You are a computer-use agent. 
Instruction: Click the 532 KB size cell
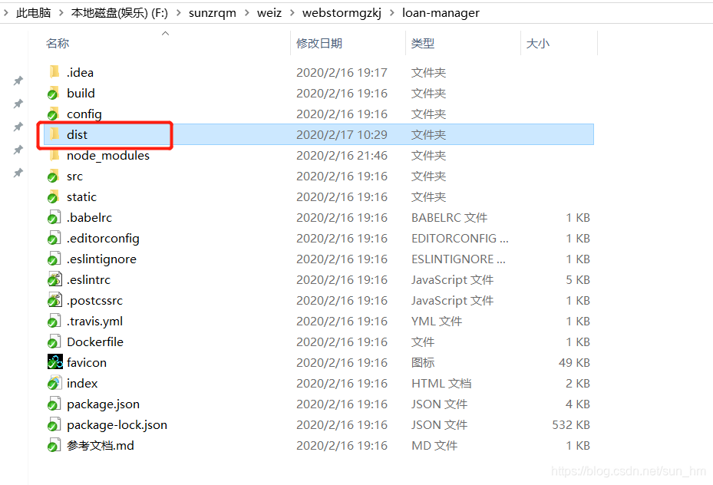[571, 424]
